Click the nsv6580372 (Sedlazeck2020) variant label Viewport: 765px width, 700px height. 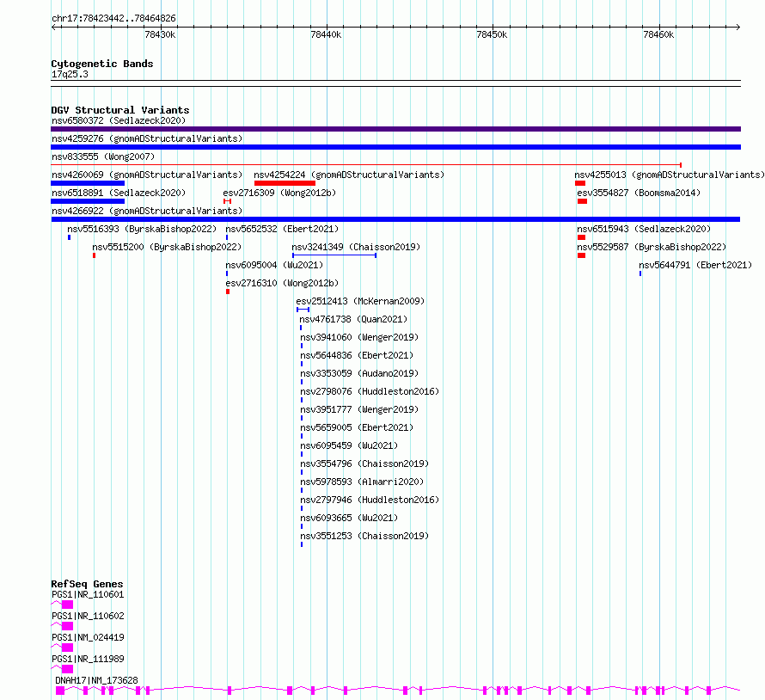click(119, 120)
